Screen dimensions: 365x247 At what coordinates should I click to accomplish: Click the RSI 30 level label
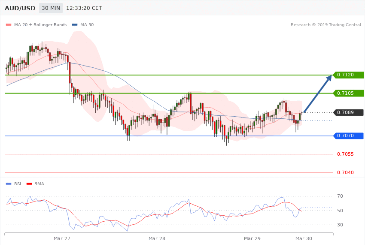pyautogui.click(x=340, y=225)
